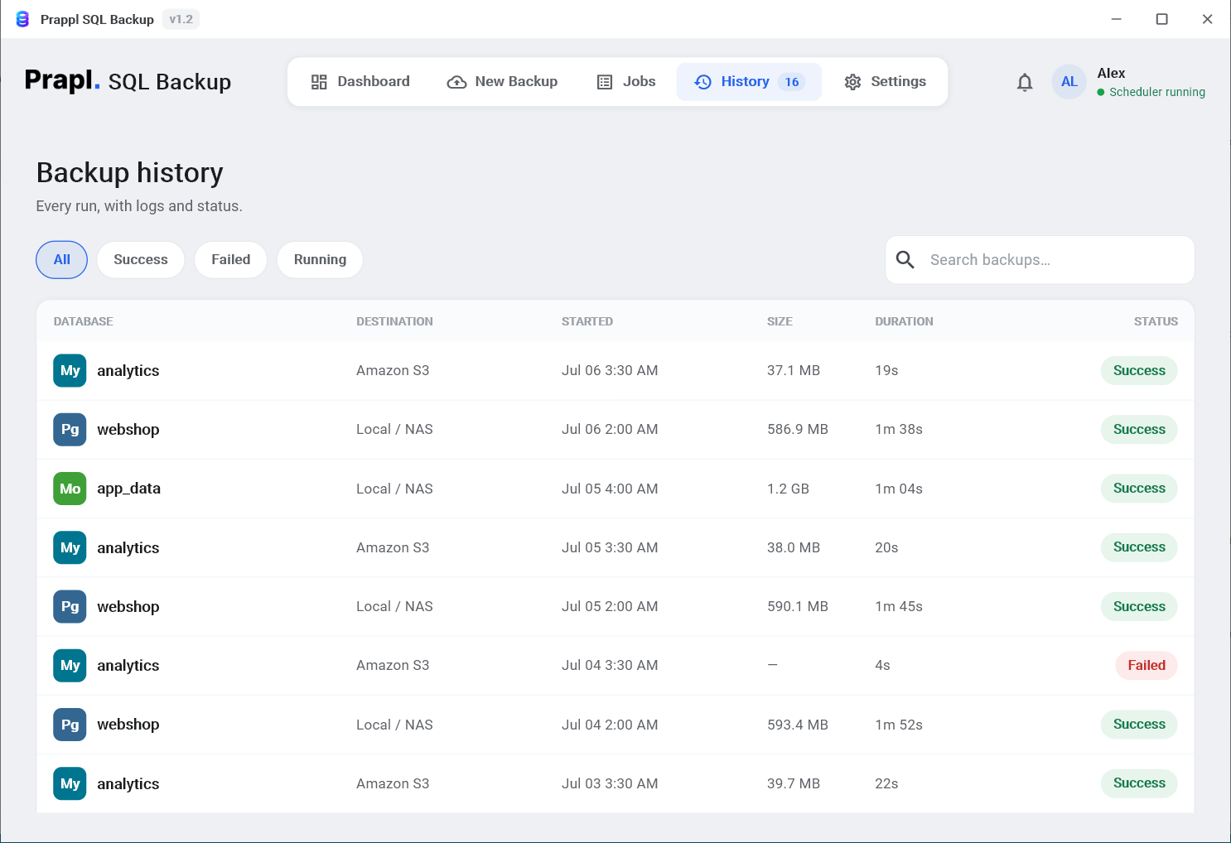Click the My icon for Jul 03 analytics
1231x843 pixels.
[x=70, y=783]
